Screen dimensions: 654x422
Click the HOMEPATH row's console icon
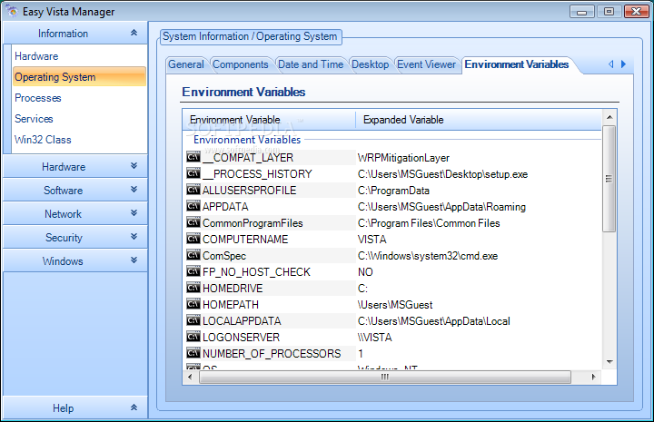tap(193, 304)
